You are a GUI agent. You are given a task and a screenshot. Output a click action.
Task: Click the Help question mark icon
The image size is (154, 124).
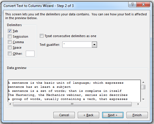click(132, 4)
